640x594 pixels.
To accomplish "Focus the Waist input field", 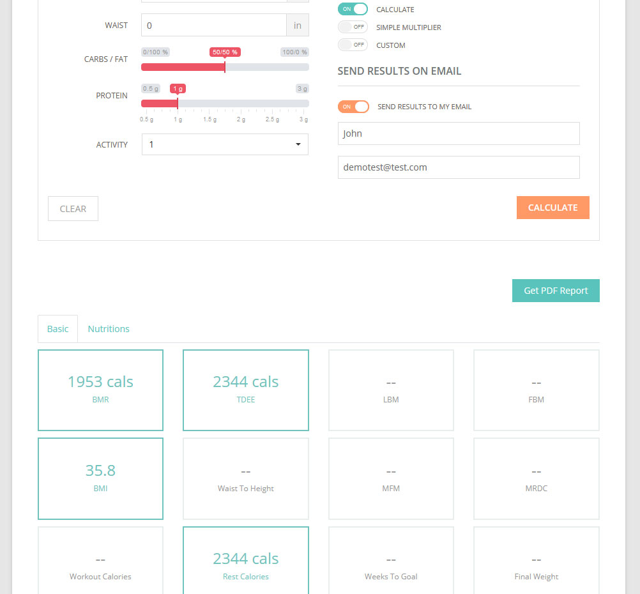I will click(214, 26).
